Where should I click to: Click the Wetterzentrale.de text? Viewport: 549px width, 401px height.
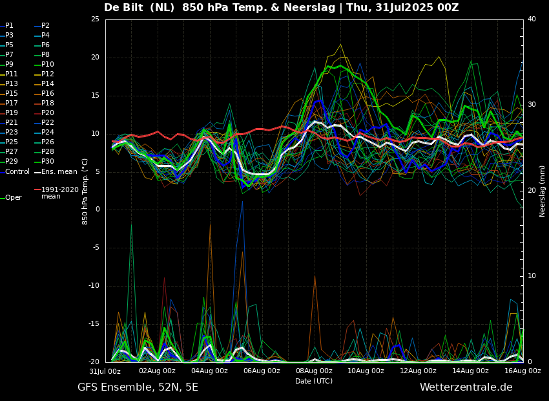coord(466,387)
